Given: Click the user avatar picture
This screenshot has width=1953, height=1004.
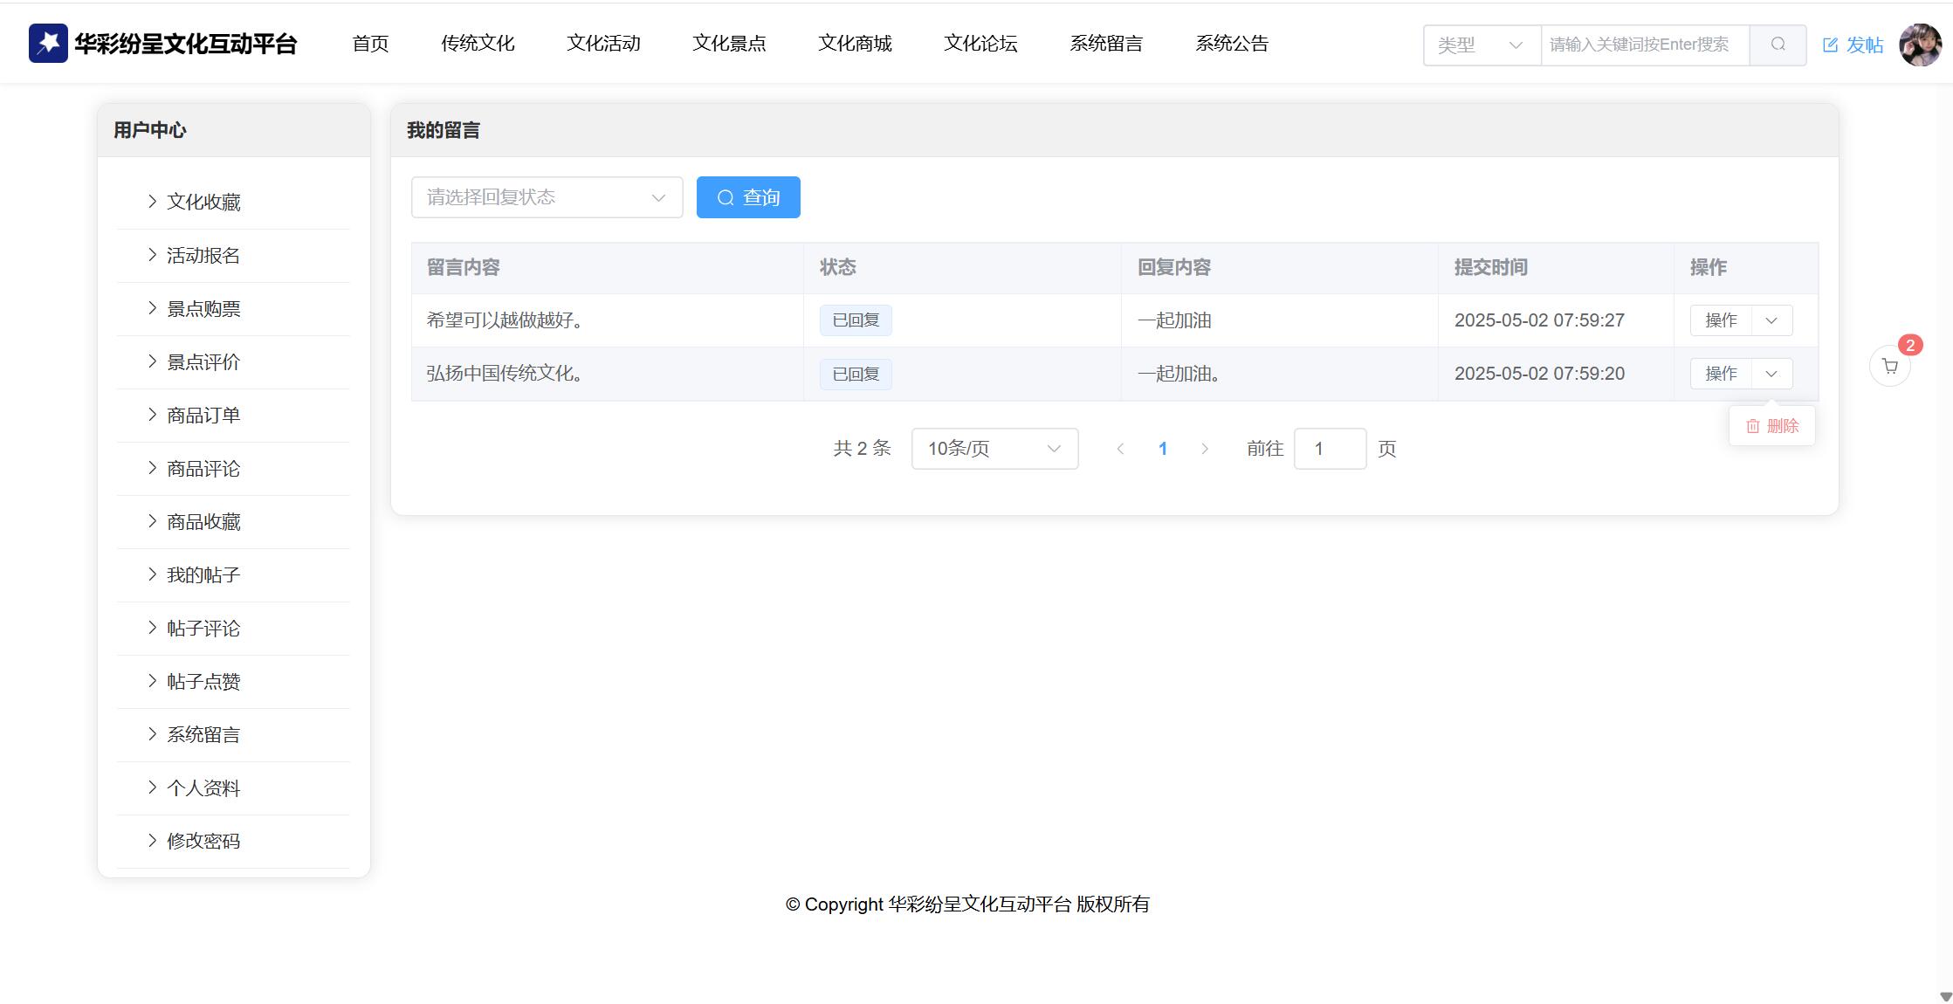Looking at the screenshot, I should [1920, 45].
